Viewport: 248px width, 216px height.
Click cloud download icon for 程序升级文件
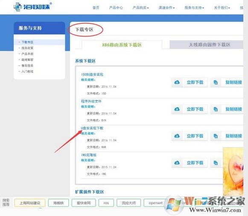click(177, 109)
